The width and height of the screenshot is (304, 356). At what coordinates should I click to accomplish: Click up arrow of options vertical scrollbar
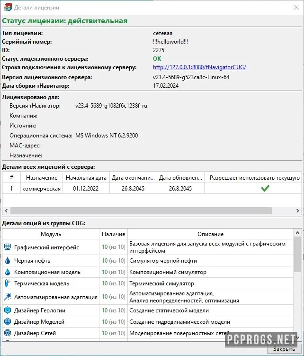pos(297,233)
